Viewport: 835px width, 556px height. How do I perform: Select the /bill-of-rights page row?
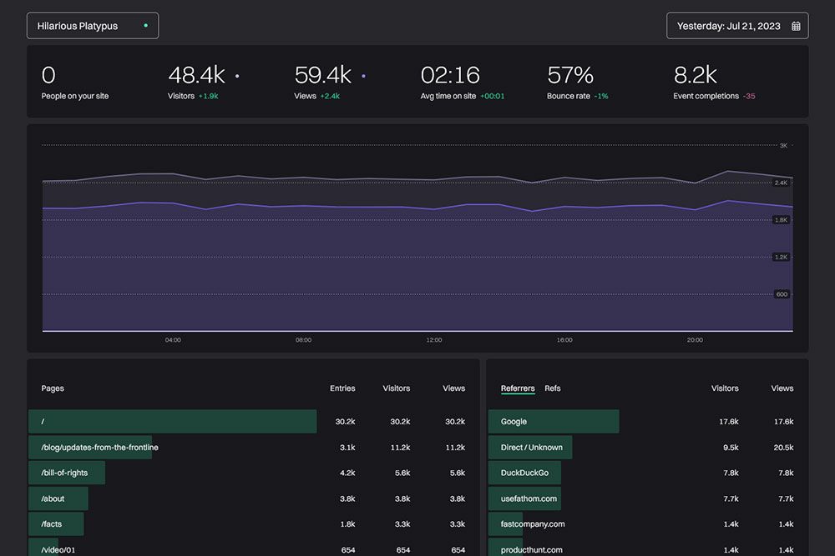(66, 473)
